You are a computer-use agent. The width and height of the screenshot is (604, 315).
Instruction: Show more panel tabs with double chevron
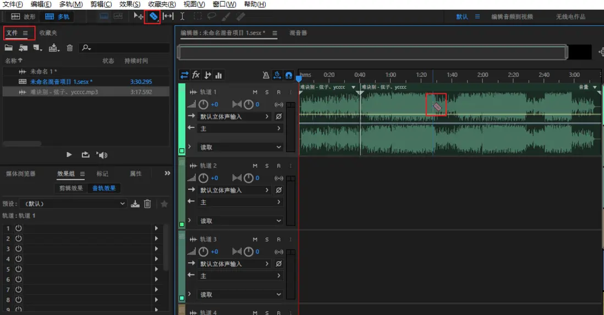(x=167, y=173)
